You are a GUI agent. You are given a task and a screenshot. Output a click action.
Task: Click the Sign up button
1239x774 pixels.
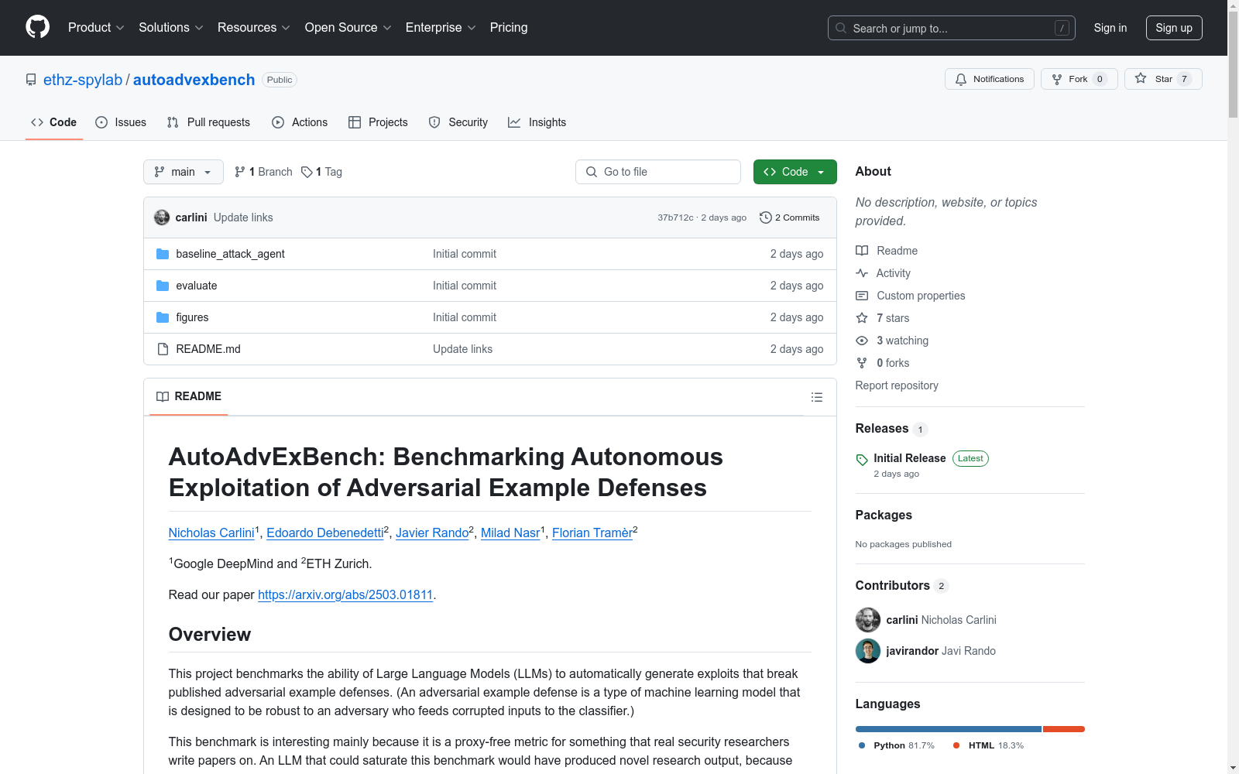click(1174, 28)
